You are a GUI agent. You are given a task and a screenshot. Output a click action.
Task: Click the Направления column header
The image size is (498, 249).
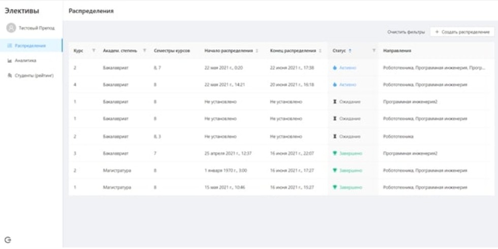[x=397, y=51]
